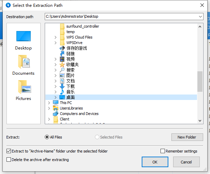Screen dimensions: 210x174
Task: Click the Cancel button
Action: pos(186,162)
